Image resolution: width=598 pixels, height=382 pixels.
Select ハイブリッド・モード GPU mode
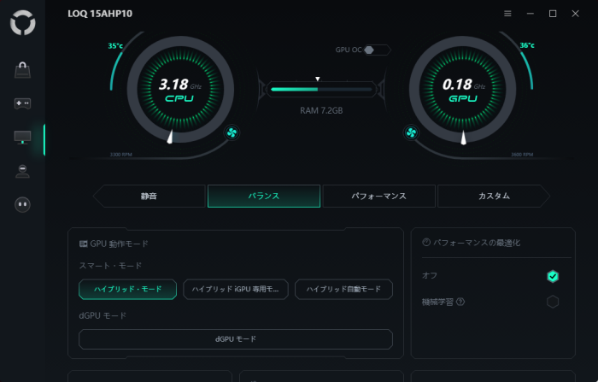point(128,289)
